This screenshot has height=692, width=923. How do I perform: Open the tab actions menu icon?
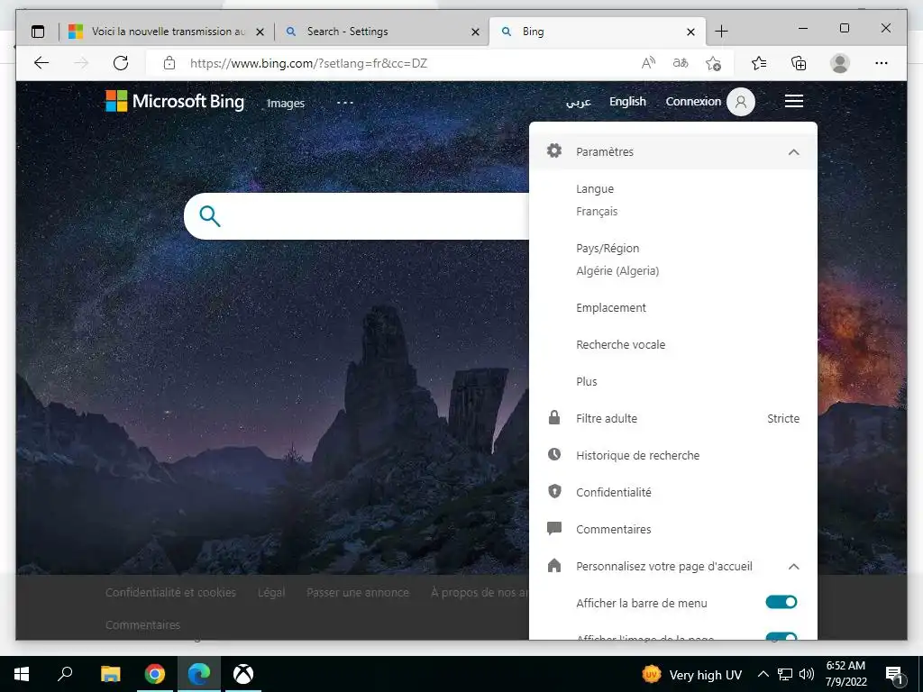coord(38,32)
